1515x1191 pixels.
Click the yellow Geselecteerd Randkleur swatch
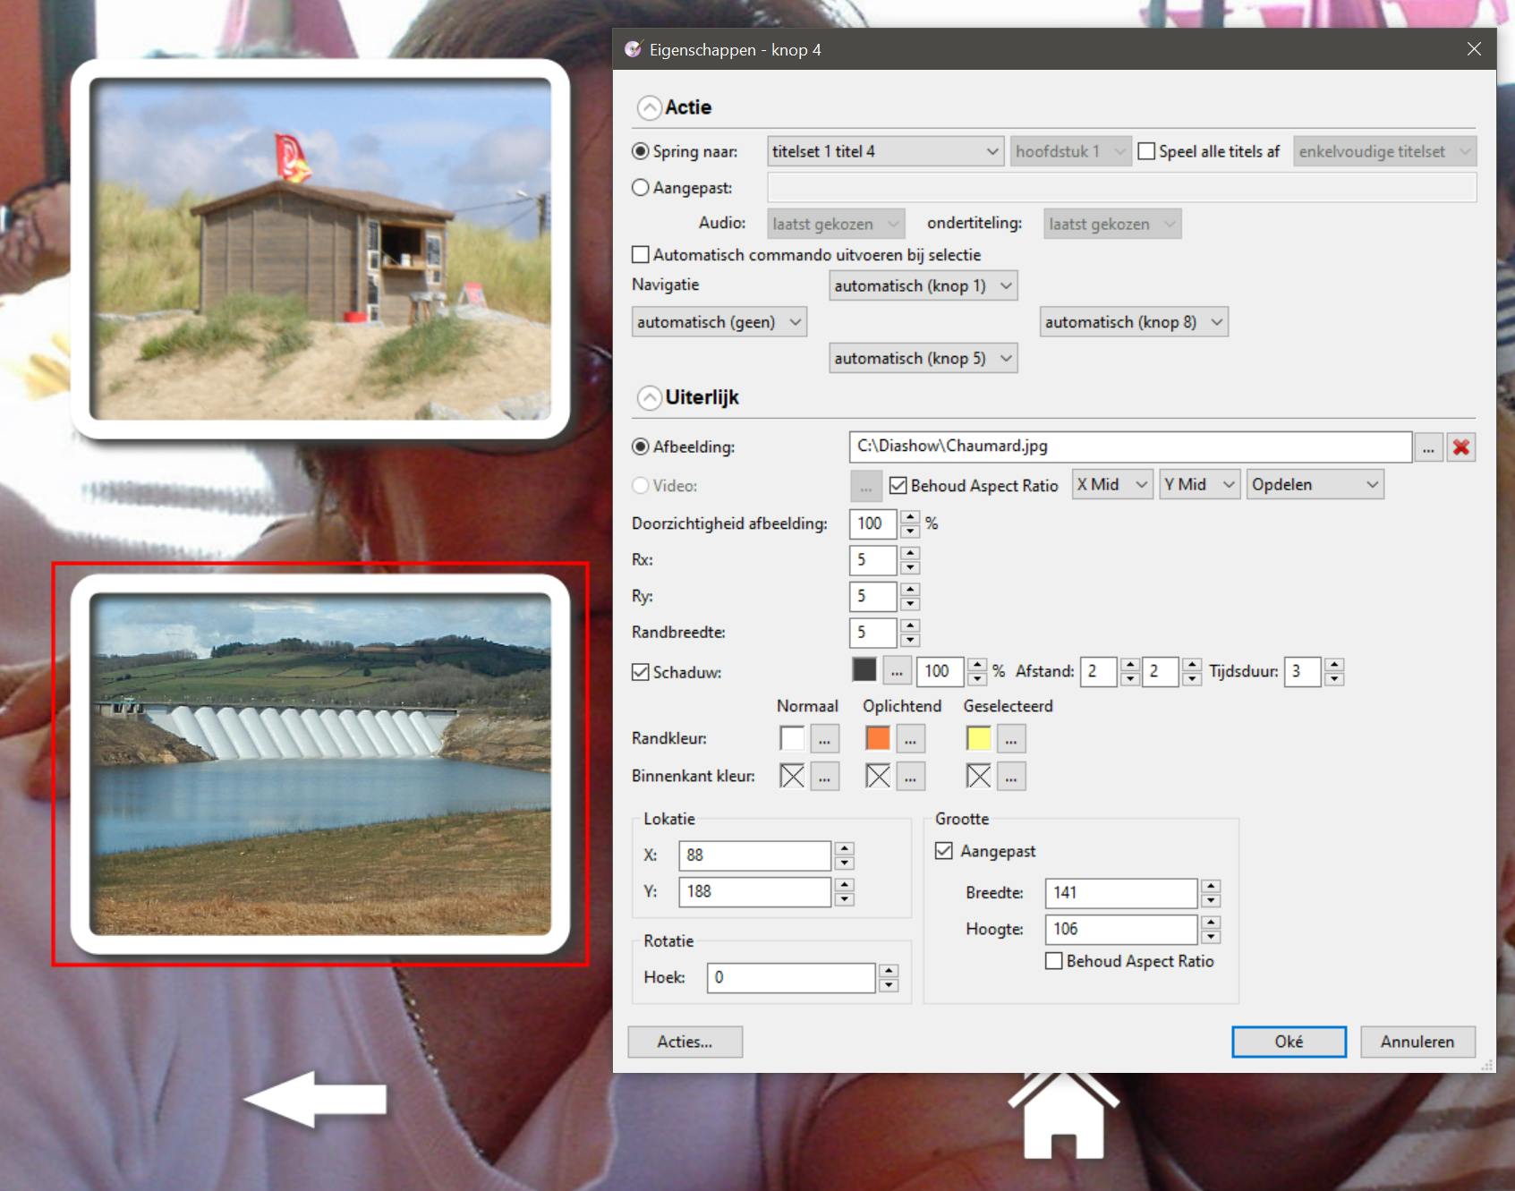(979, 739)
